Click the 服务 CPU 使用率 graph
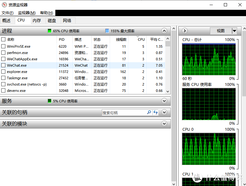246x186 pixels. [x=209, y=104]
